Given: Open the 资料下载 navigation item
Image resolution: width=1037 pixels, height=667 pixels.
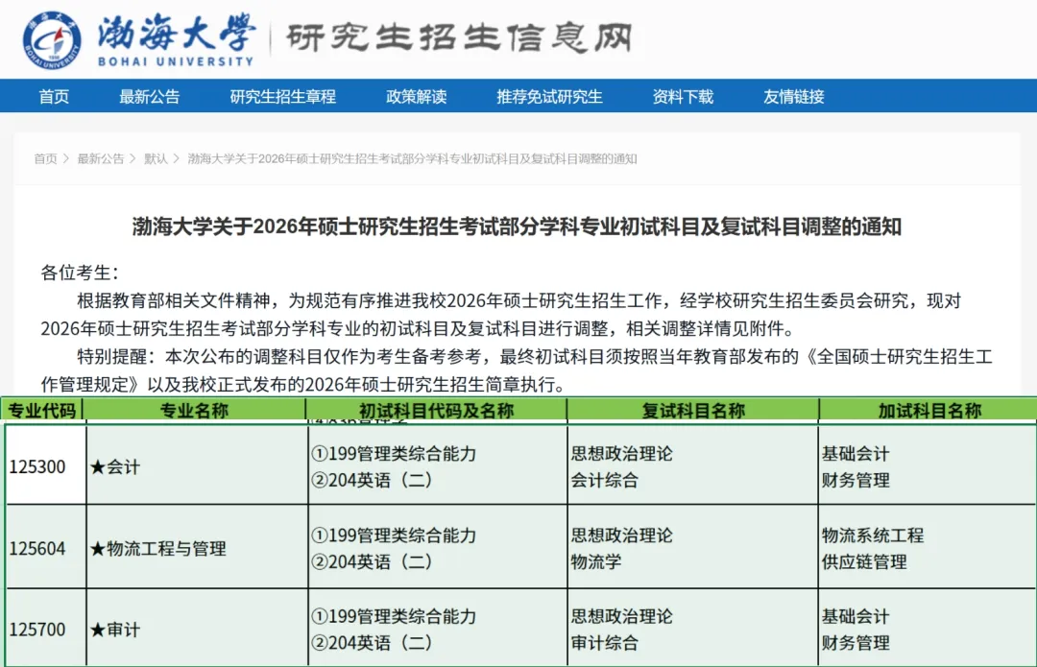Looking at the screenshot, I should tap(684, 97).
